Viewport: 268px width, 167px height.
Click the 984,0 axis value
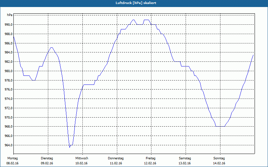pyautogui.click(x=9, y=52)
